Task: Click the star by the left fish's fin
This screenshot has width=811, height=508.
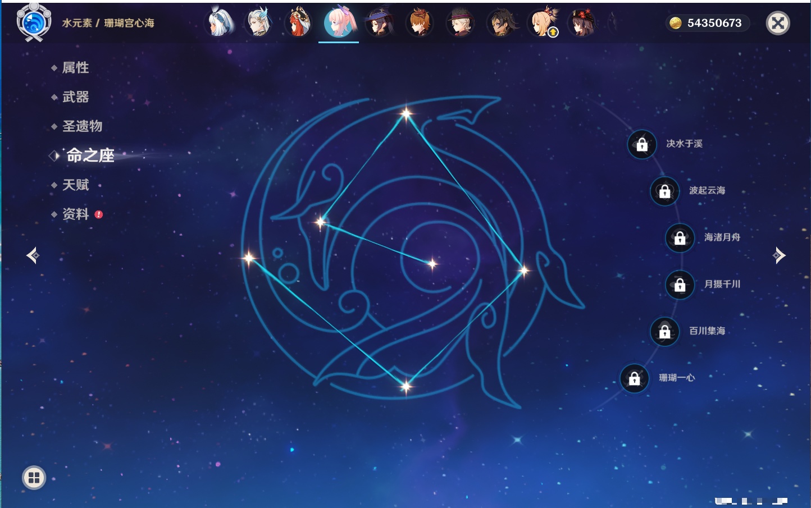Action: 321,222
